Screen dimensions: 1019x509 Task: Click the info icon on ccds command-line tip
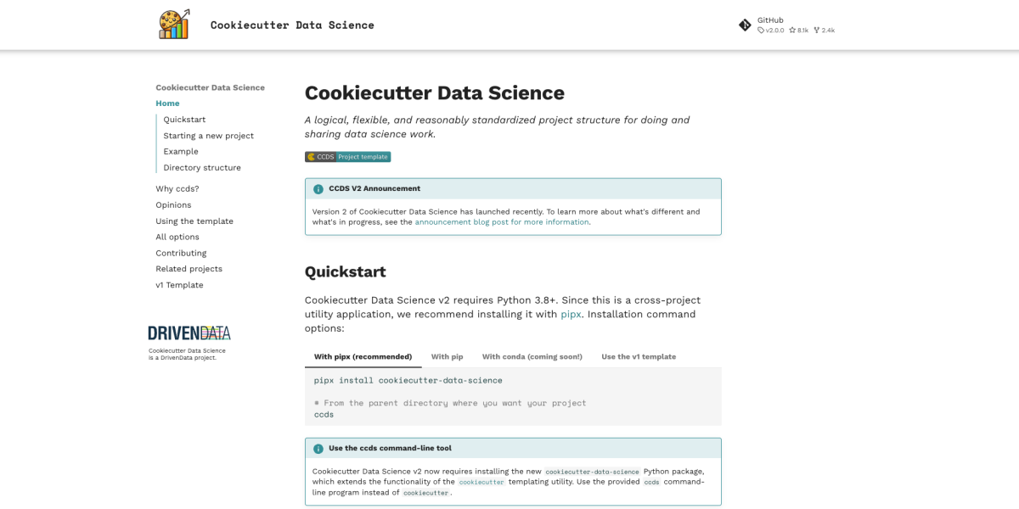click(317, 447)
